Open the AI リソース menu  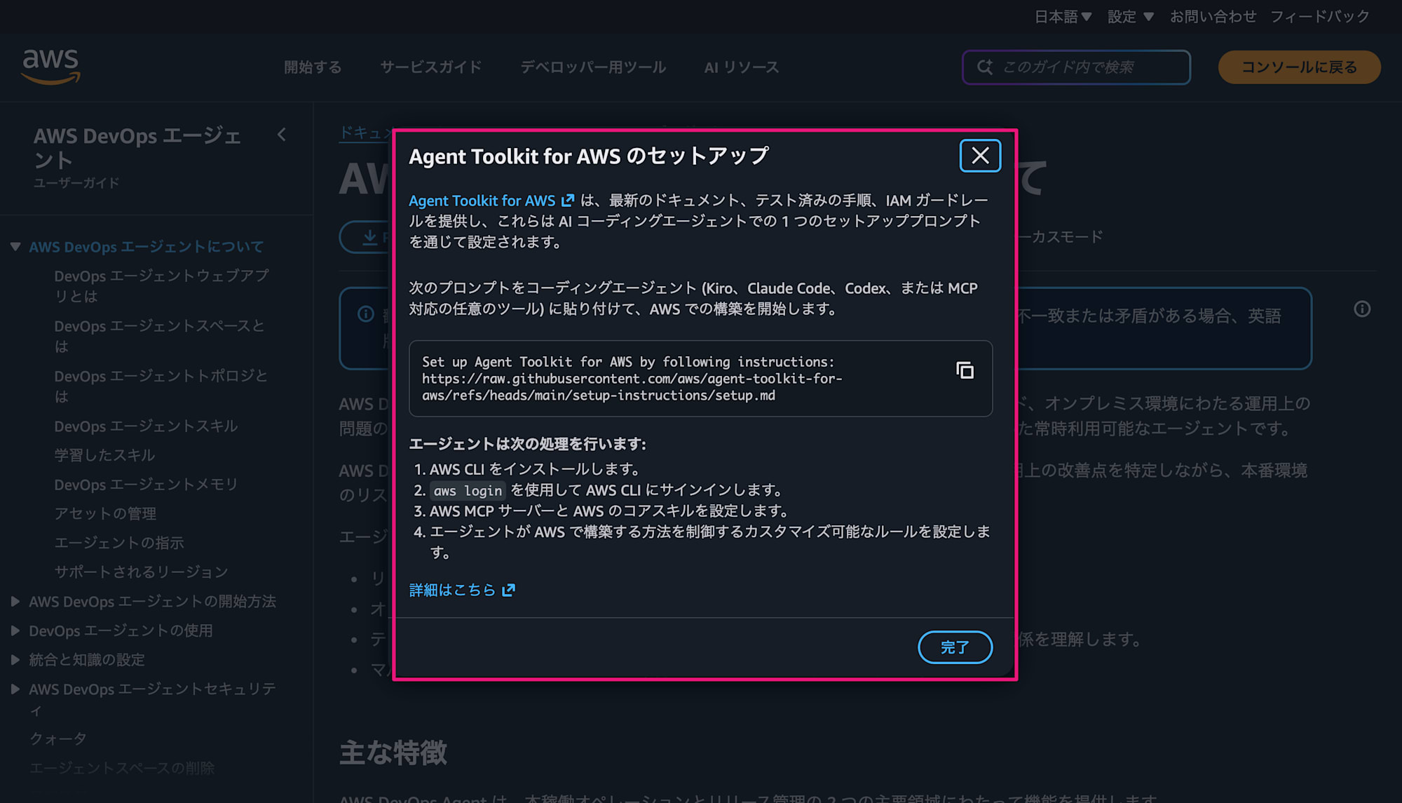[742, 67]
